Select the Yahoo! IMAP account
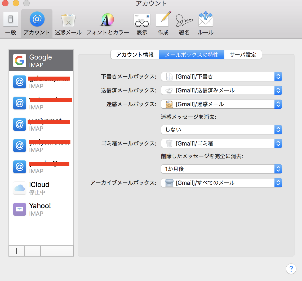 point(41,209)
